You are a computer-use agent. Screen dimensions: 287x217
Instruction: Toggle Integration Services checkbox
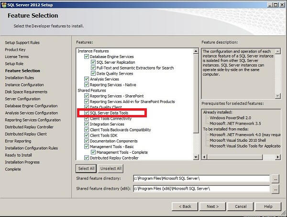coord(87,124)
